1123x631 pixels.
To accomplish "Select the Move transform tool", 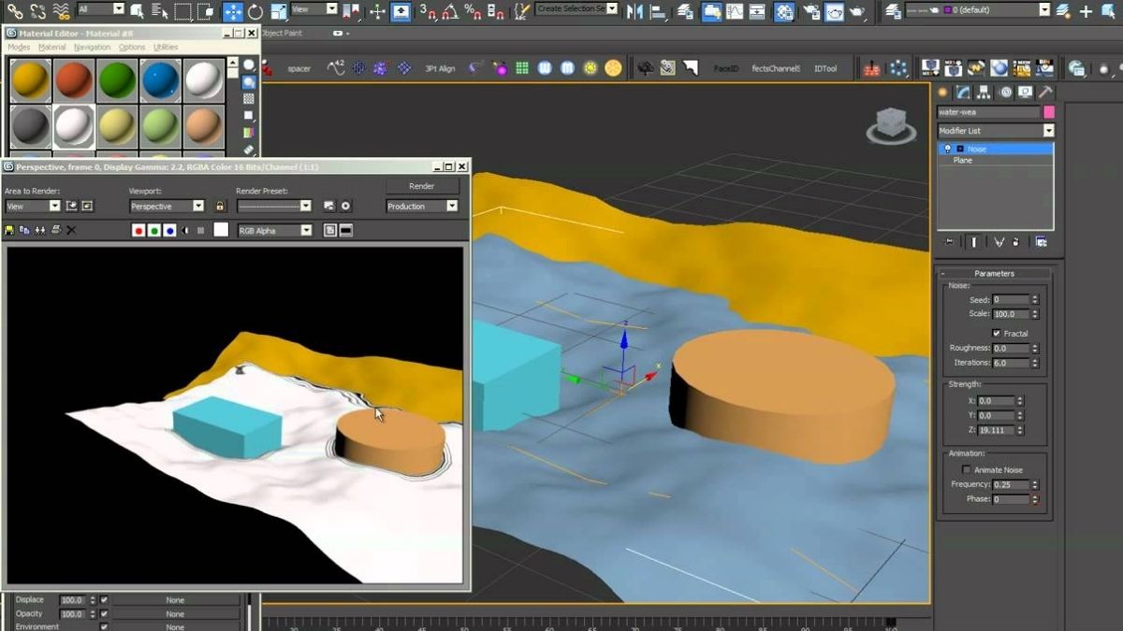I will point(232,11).
